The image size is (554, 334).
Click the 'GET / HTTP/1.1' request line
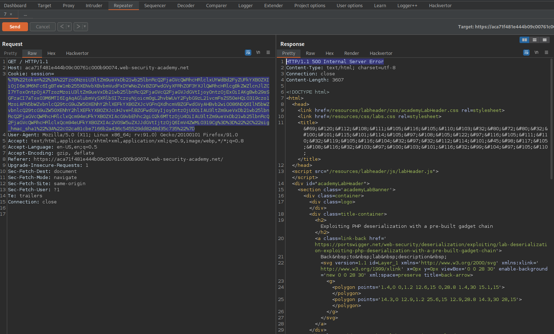pos(28,61)
